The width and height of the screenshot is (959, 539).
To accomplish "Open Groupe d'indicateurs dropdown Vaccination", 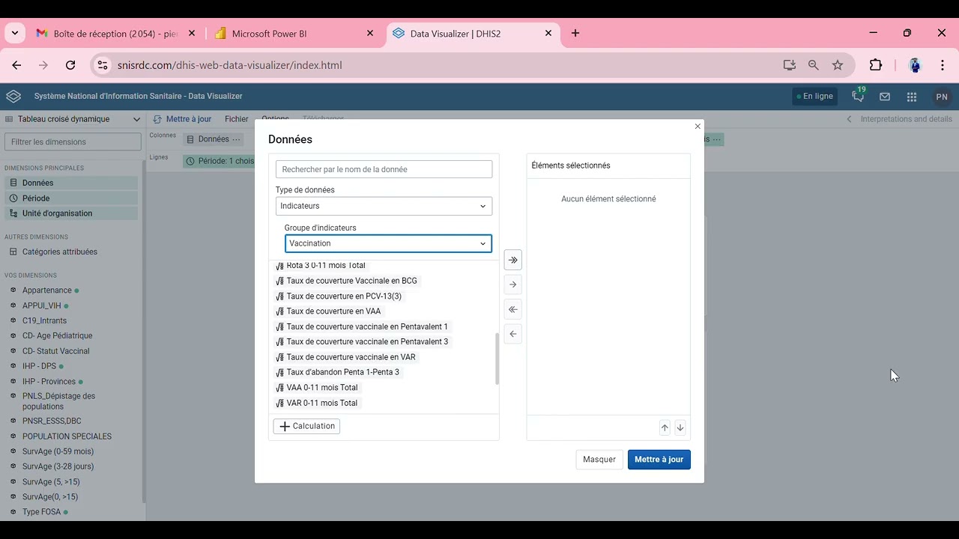I will point(388,243).
